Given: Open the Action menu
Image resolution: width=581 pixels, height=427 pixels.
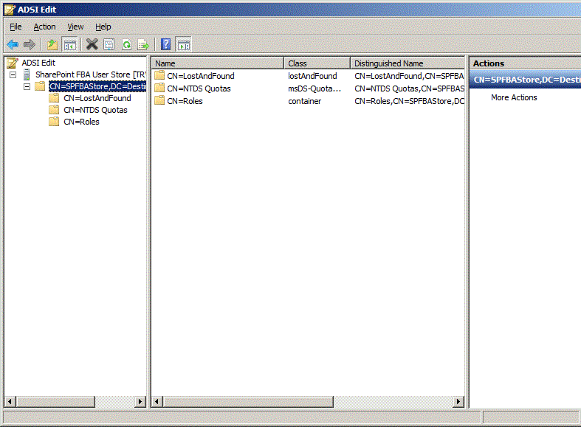Looking at the screenshot, I should point(44,27).
